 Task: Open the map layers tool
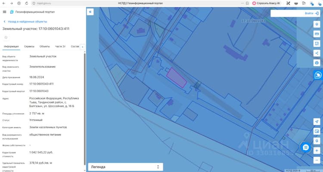(317, 24)
